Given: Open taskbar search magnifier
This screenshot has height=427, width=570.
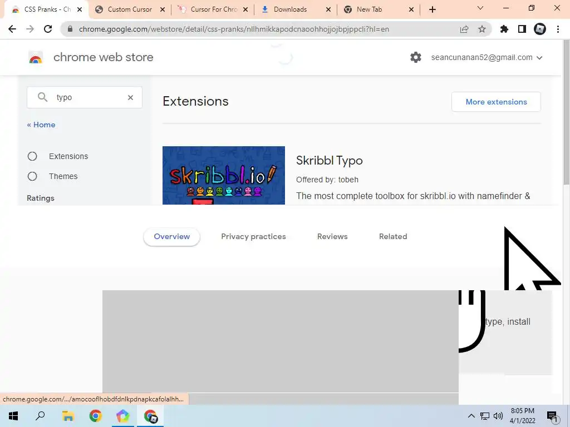Looking at the screenshot, I should [x=40, y=416].
